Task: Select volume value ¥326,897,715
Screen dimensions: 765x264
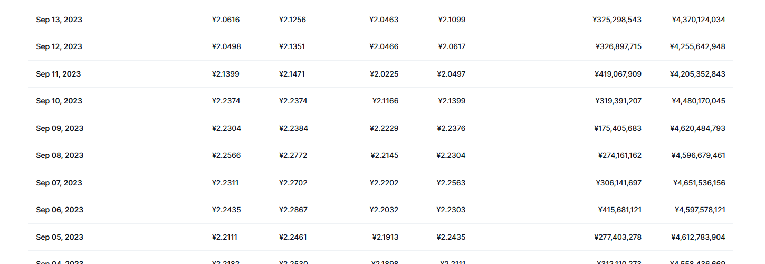Action: (618, 46)
